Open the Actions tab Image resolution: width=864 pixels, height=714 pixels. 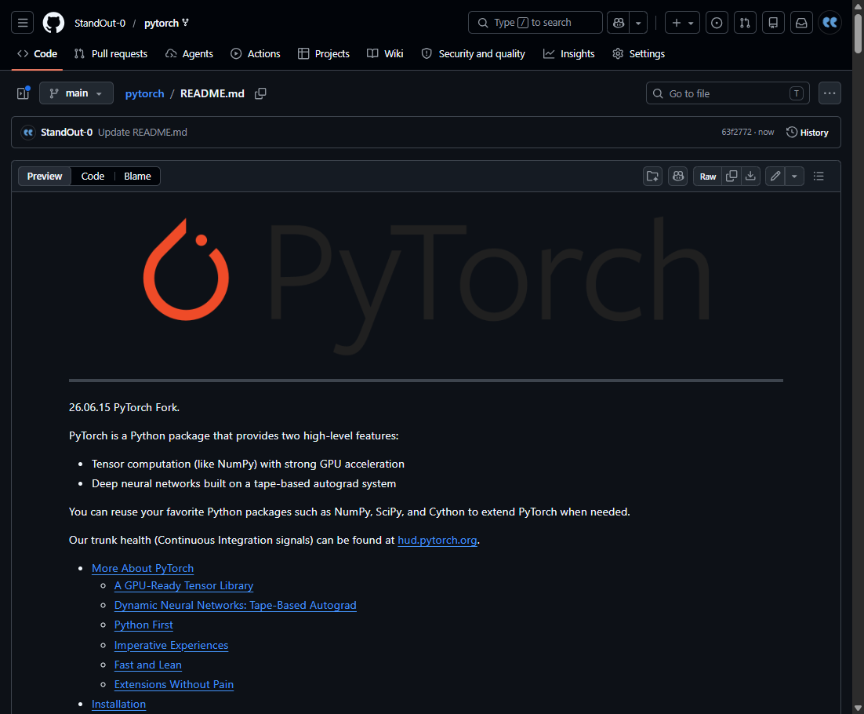click(255, 53)
